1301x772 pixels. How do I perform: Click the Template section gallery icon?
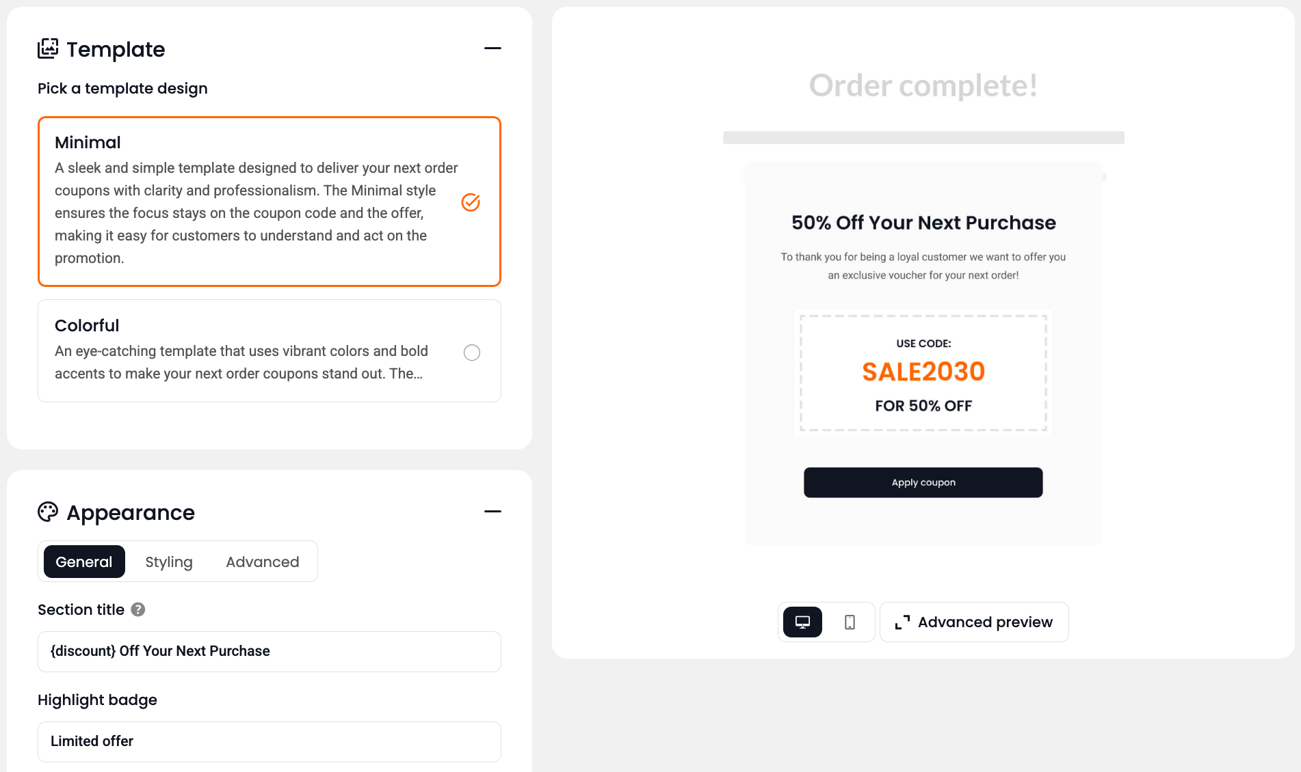[x=48, y=49]
